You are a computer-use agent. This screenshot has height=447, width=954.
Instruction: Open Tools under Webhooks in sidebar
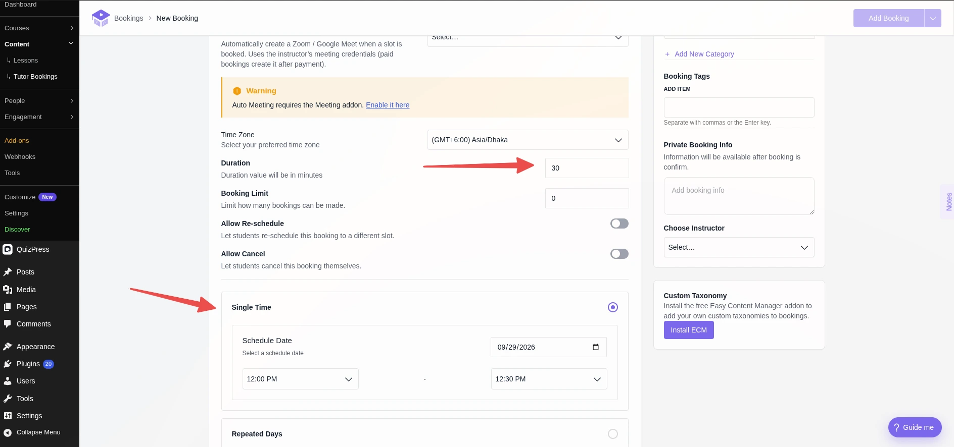12,173
